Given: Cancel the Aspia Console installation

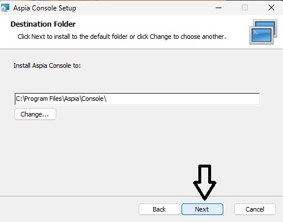Looking at the screenshot, I should click(x=255, y=209).
